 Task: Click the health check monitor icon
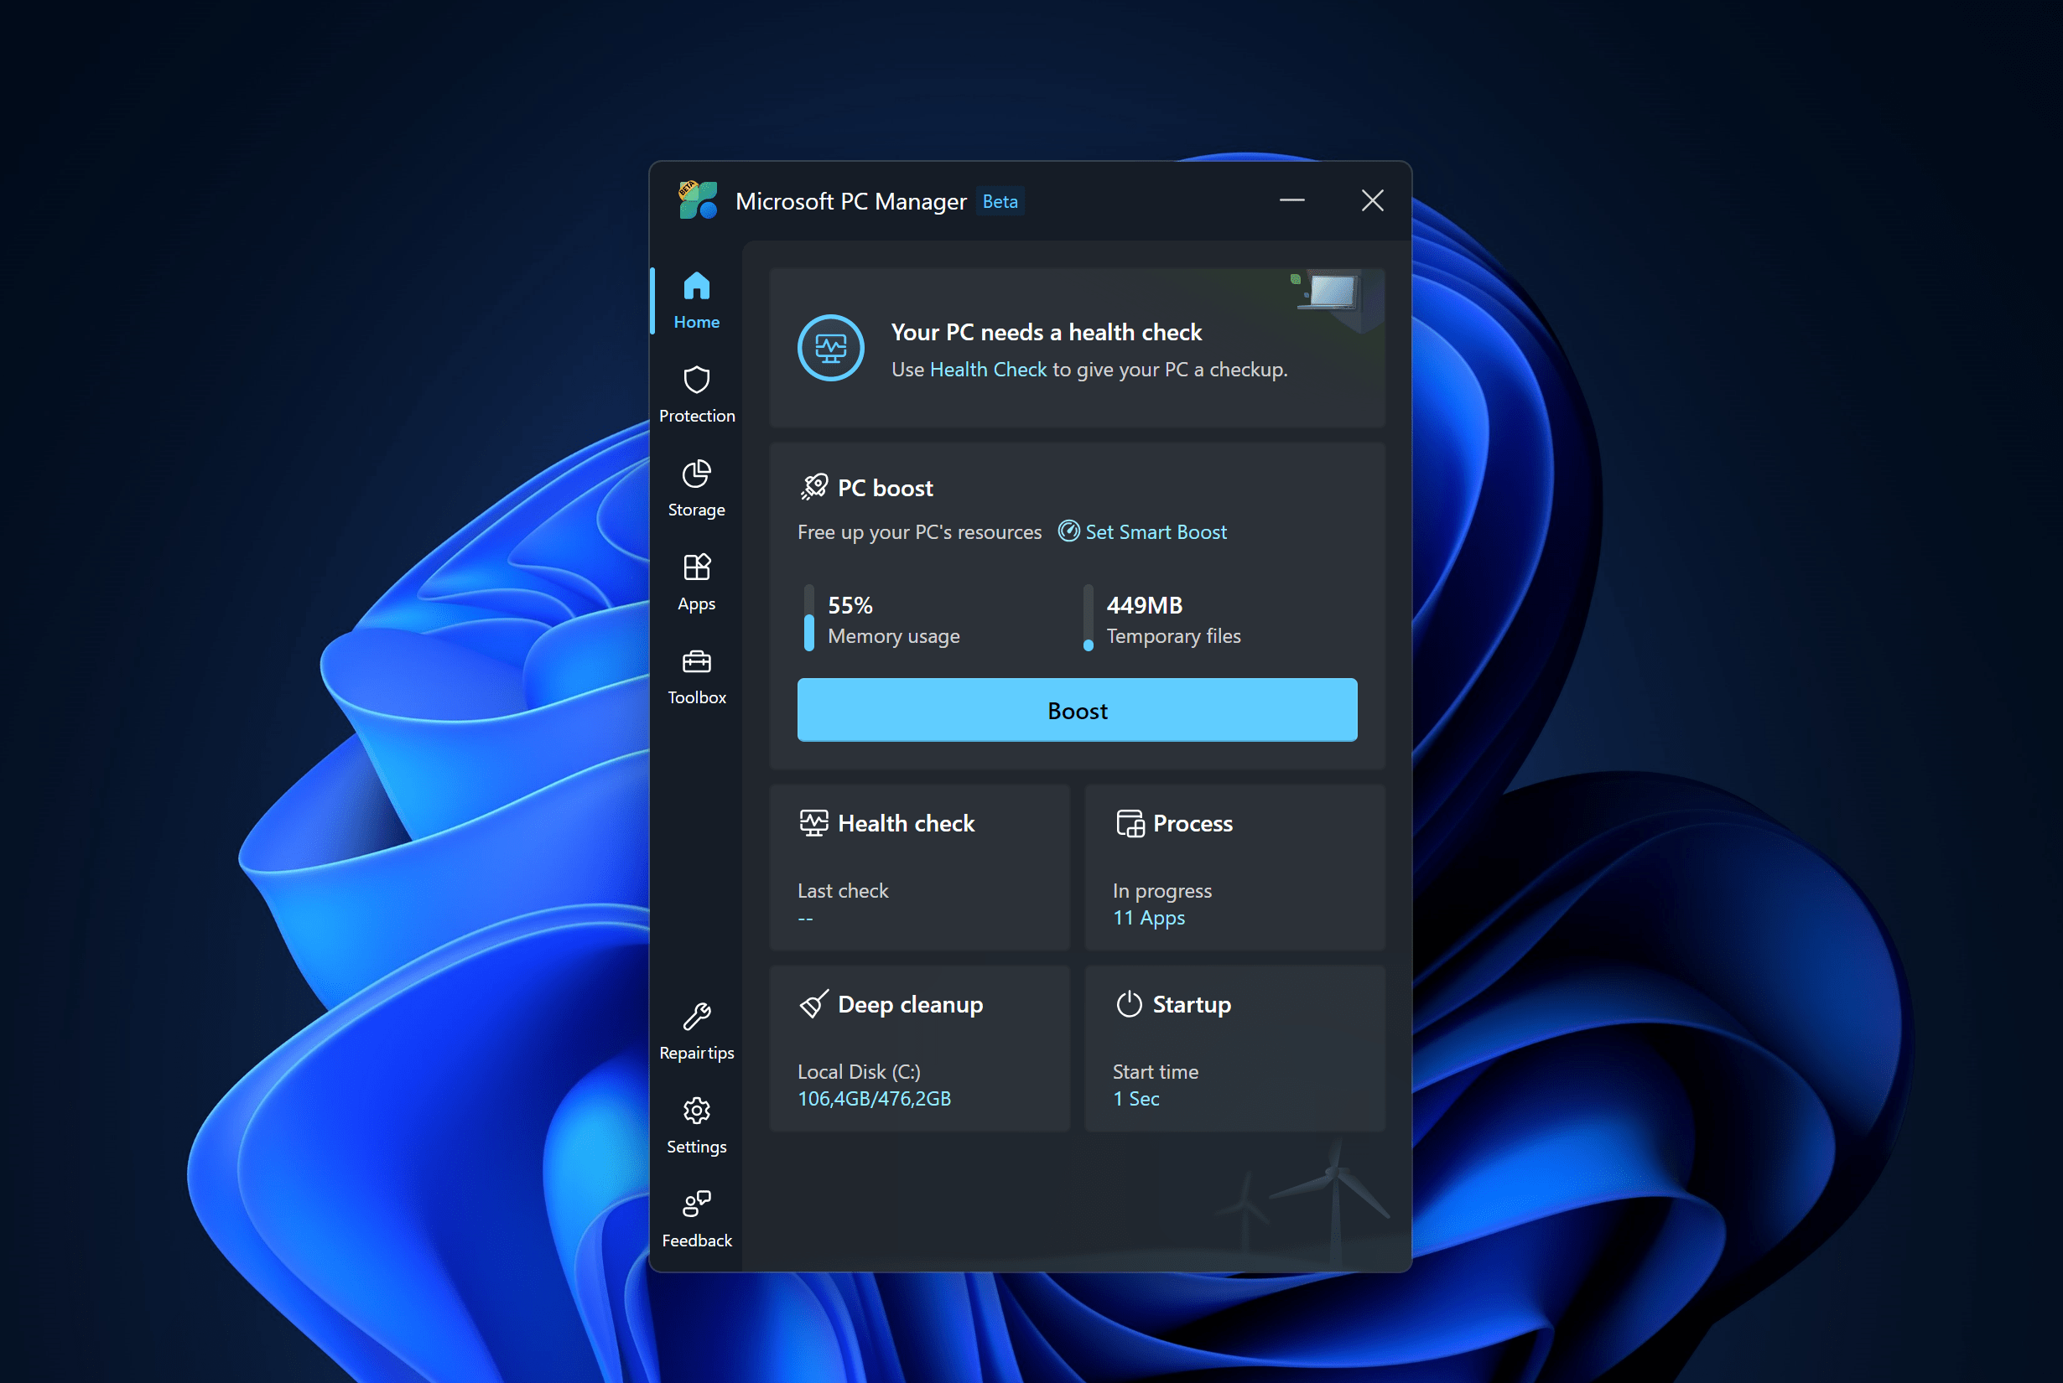pos(830,348)
